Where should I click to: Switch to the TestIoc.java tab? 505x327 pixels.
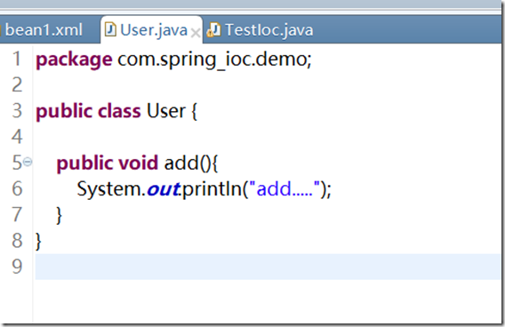[x=269, y=30]
